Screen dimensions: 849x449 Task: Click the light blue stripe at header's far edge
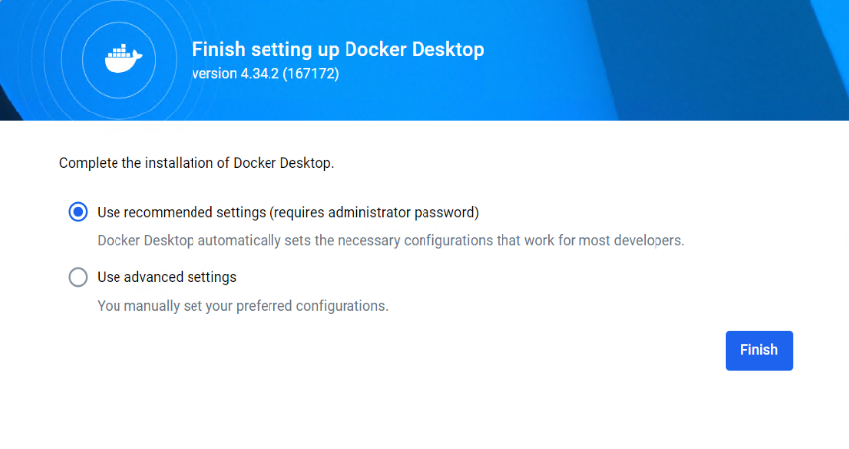pyautogui.click(x=836, y=22)
